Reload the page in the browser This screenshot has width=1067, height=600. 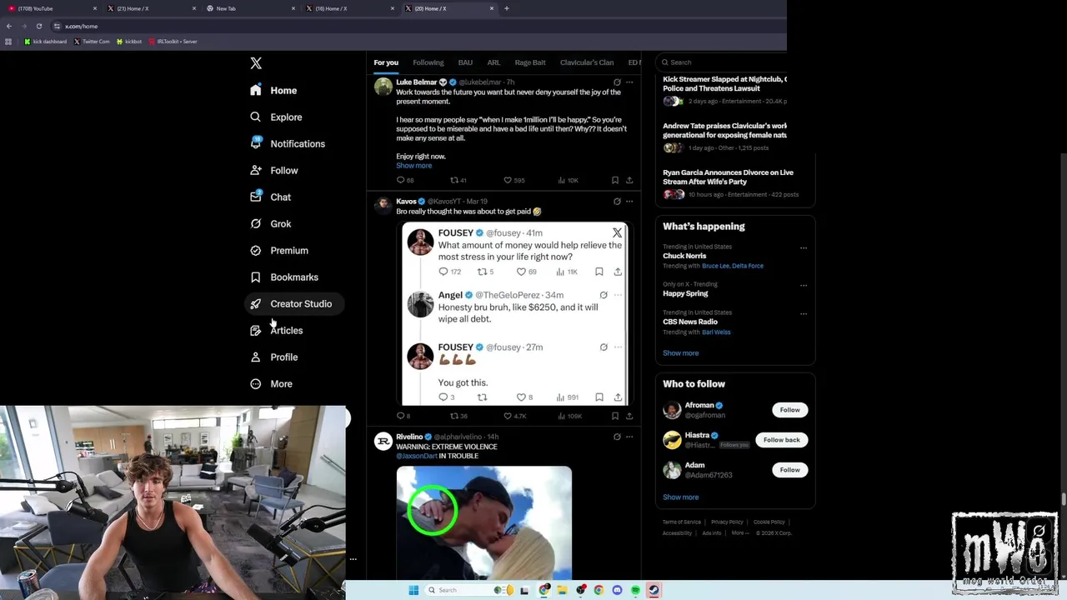[x=38, y=26]
